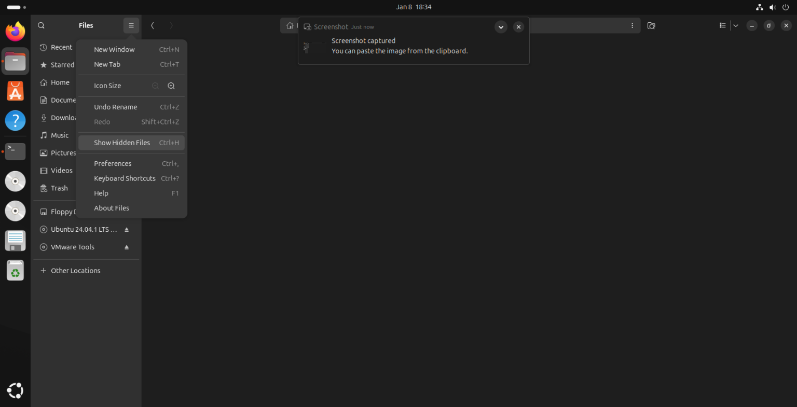
Task: Dismiss the Screenshot captured notification
Action: 518,26
